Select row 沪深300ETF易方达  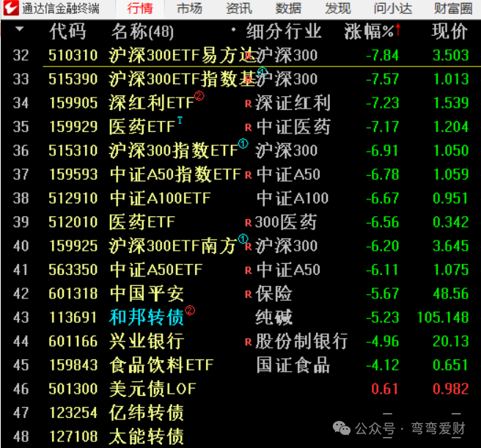tap(240, 55)
